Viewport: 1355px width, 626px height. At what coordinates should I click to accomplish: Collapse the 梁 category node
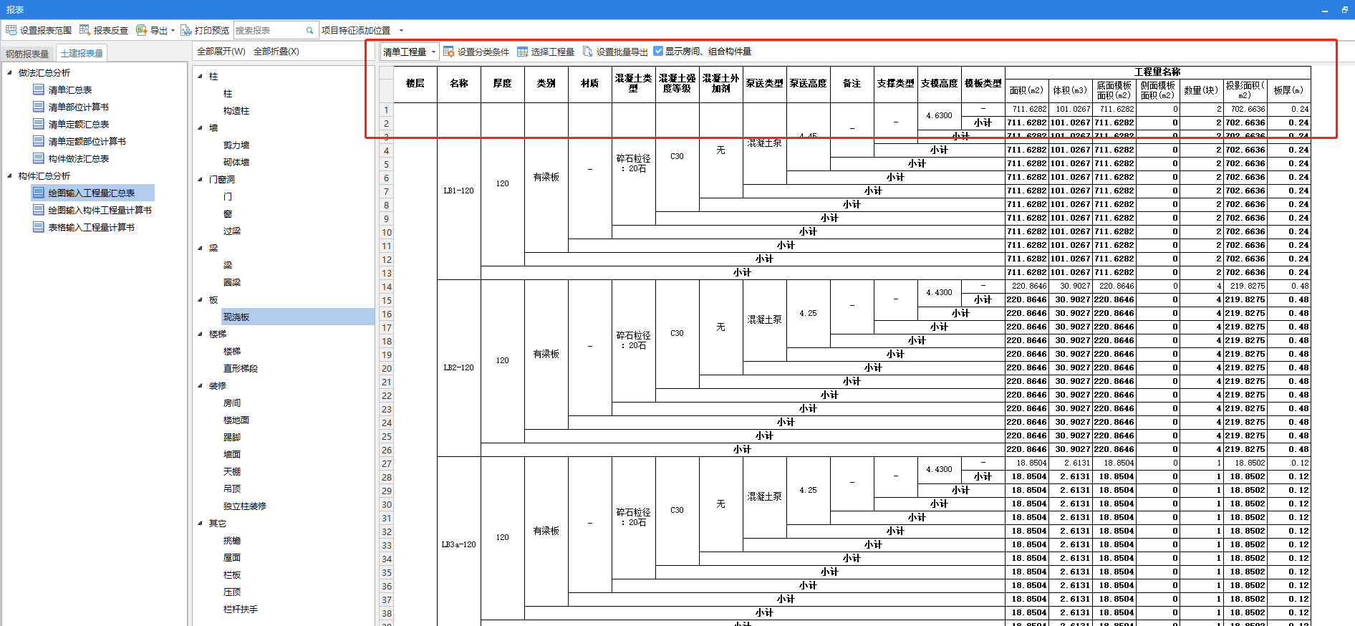coord(201,248)
